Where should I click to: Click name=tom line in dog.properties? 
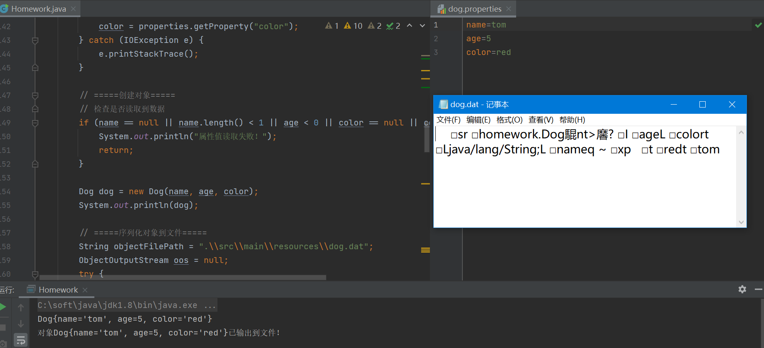[x=486, y=25]
